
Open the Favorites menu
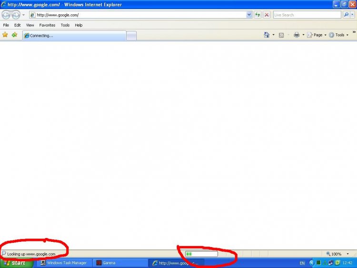coord(47,25)
